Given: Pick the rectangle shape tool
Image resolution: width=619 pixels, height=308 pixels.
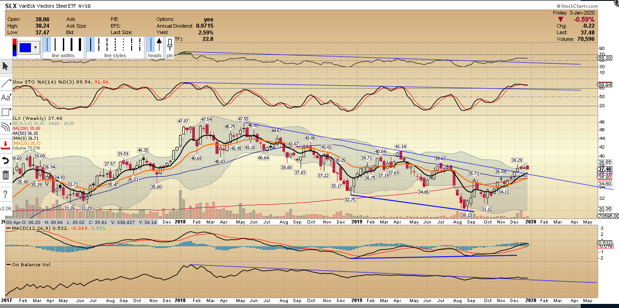Looking at the screenshot, I should [x=5, y=112].
